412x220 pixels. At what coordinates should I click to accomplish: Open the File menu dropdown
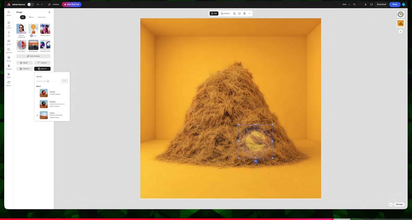39,4
